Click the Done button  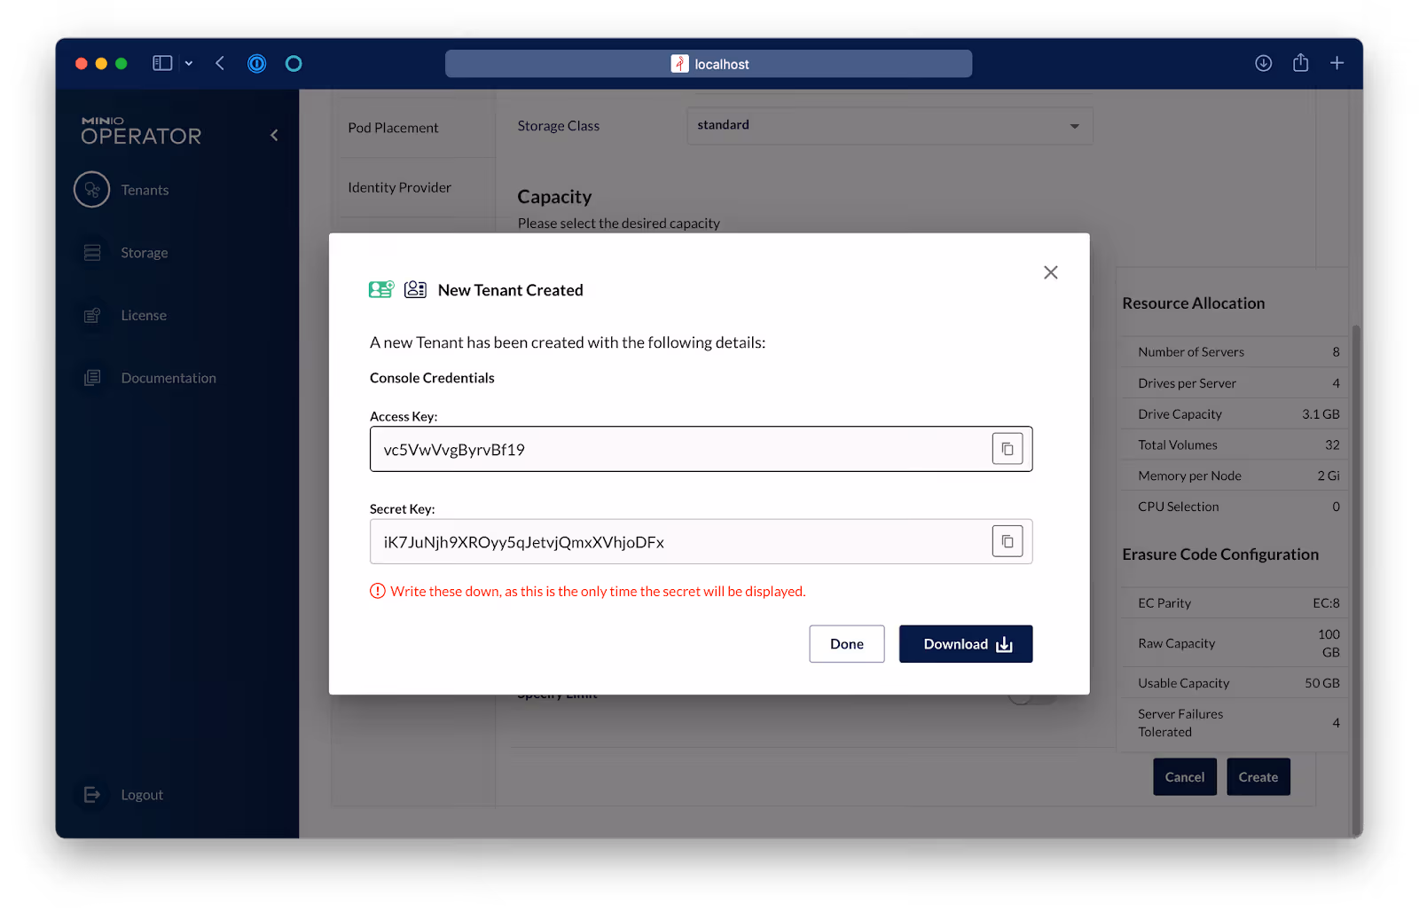tap(846, 644)
